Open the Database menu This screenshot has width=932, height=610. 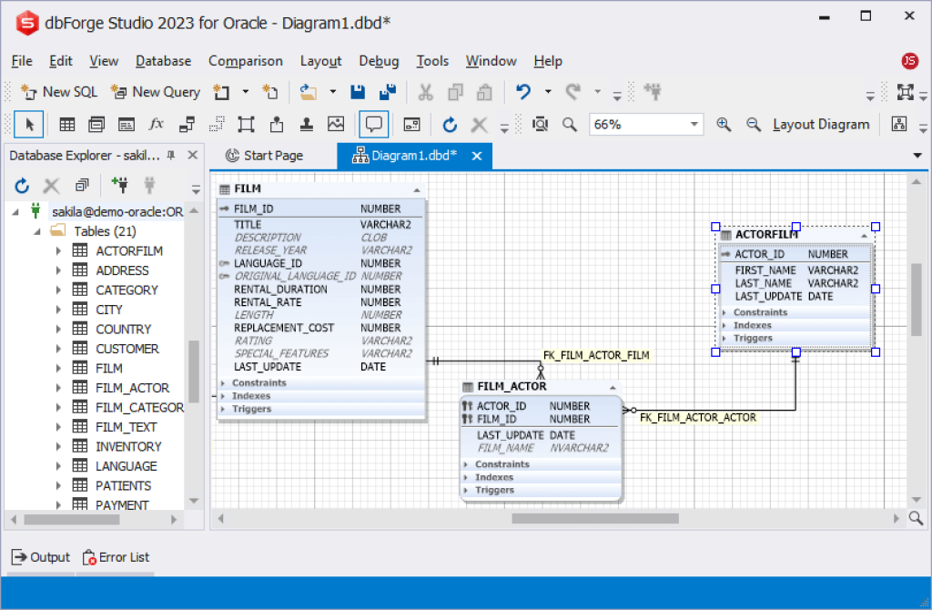[163, 61]
